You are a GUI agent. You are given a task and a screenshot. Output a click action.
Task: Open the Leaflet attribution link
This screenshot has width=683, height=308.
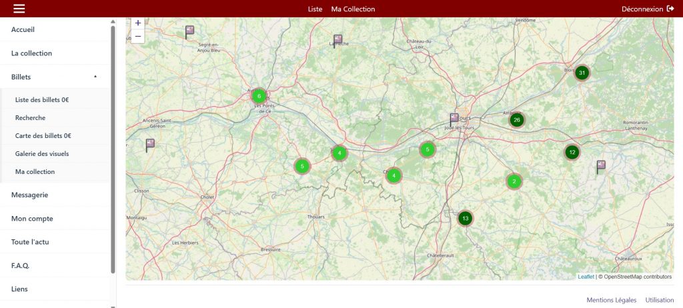(x=586, y=277)
